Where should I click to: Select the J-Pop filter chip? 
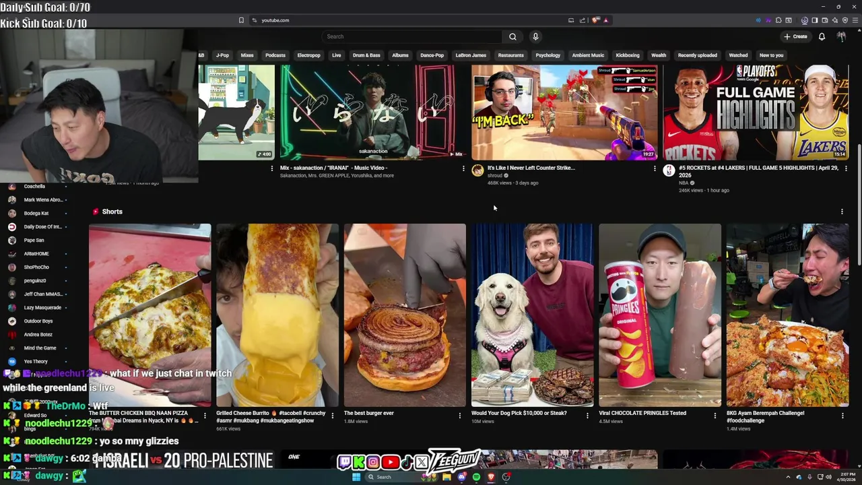222,55
